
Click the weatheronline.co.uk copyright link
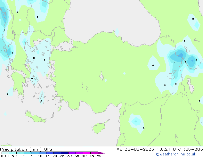(x=176, y=154)
